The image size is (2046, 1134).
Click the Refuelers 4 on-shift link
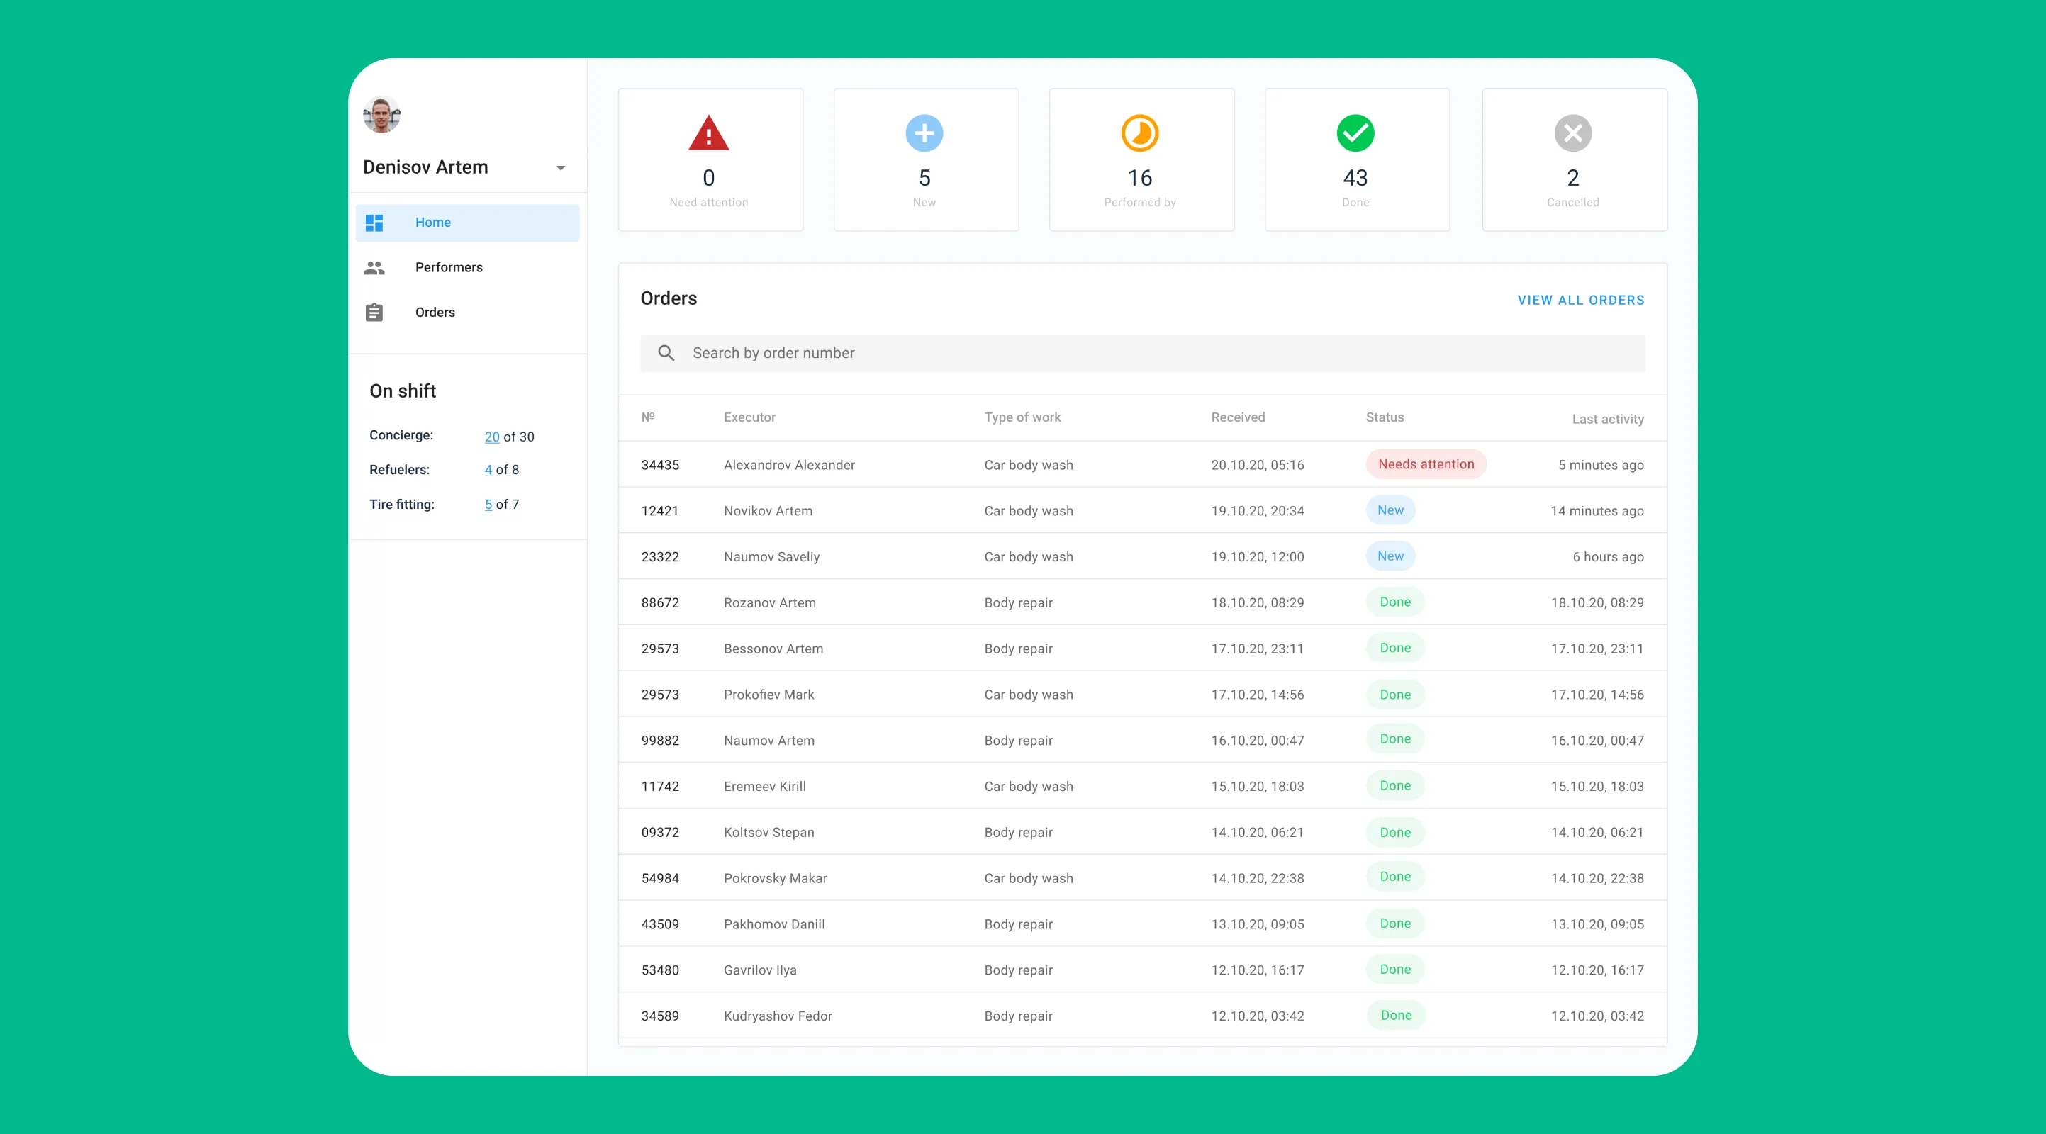click(x=488, y=470)
